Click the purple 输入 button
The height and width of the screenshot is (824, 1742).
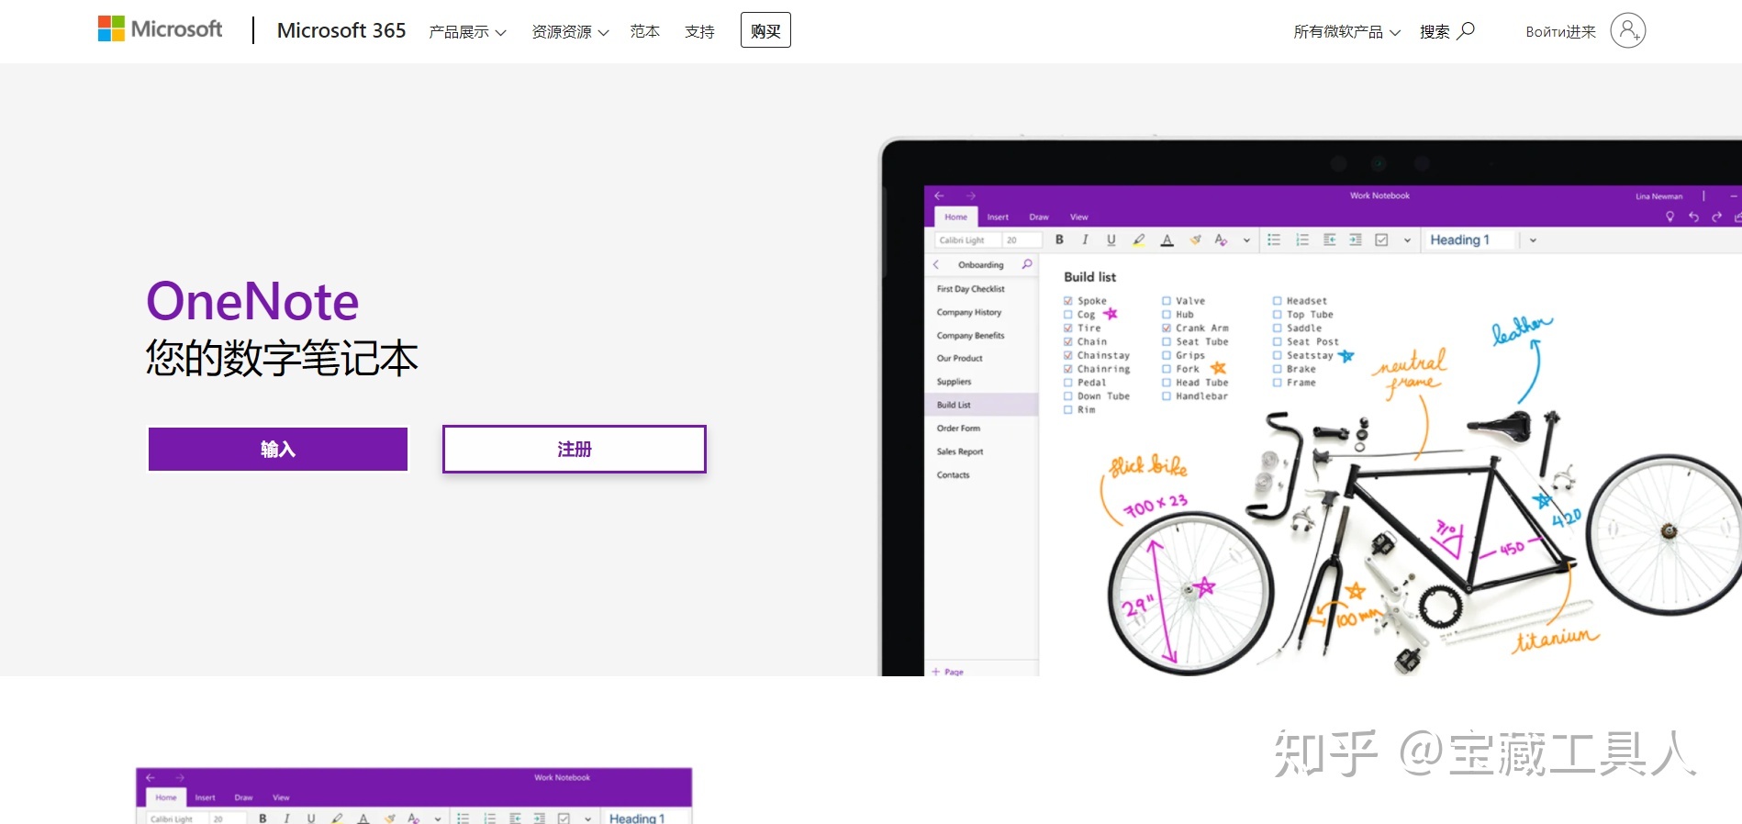(x=278, y=449)
